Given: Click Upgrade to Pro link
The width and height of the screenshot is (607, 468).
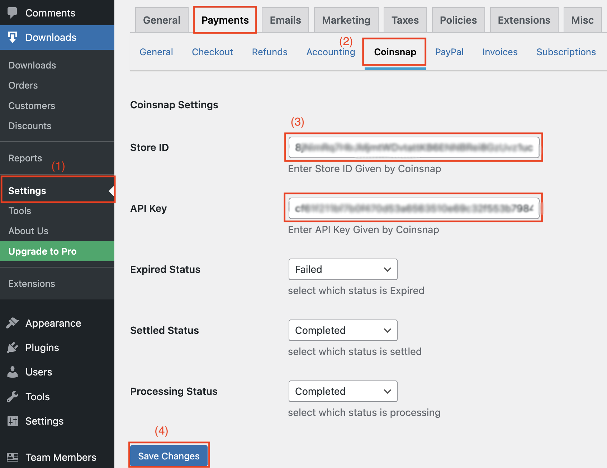Looking at the screenshot, I should point(43,251).
